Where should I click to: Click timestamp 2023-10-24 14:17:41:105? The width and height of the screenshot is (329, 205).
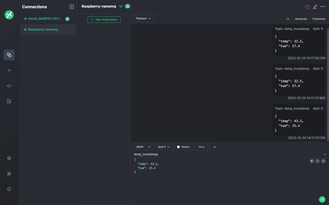306,138
